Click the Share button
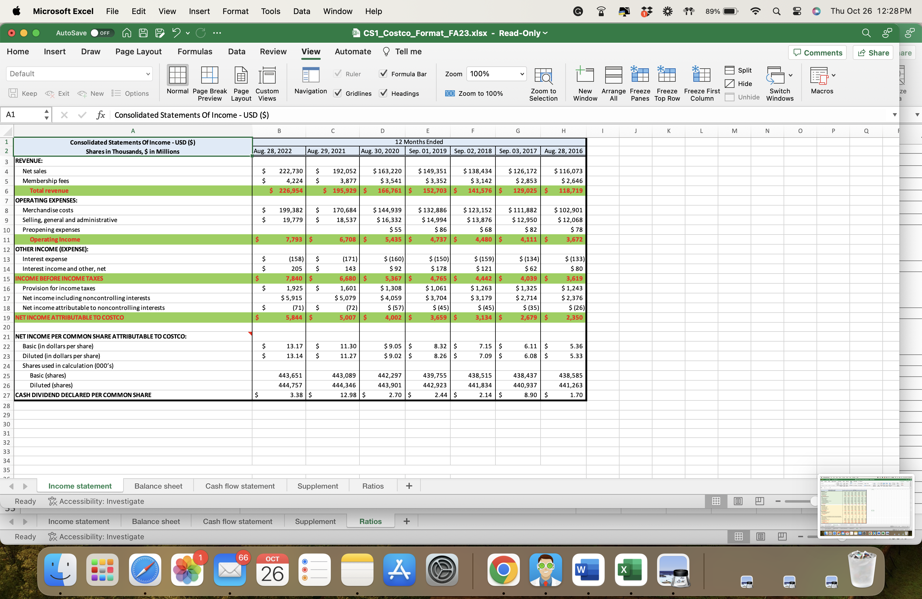Screen dimensions: 922x599 click(x=873, y=53)
